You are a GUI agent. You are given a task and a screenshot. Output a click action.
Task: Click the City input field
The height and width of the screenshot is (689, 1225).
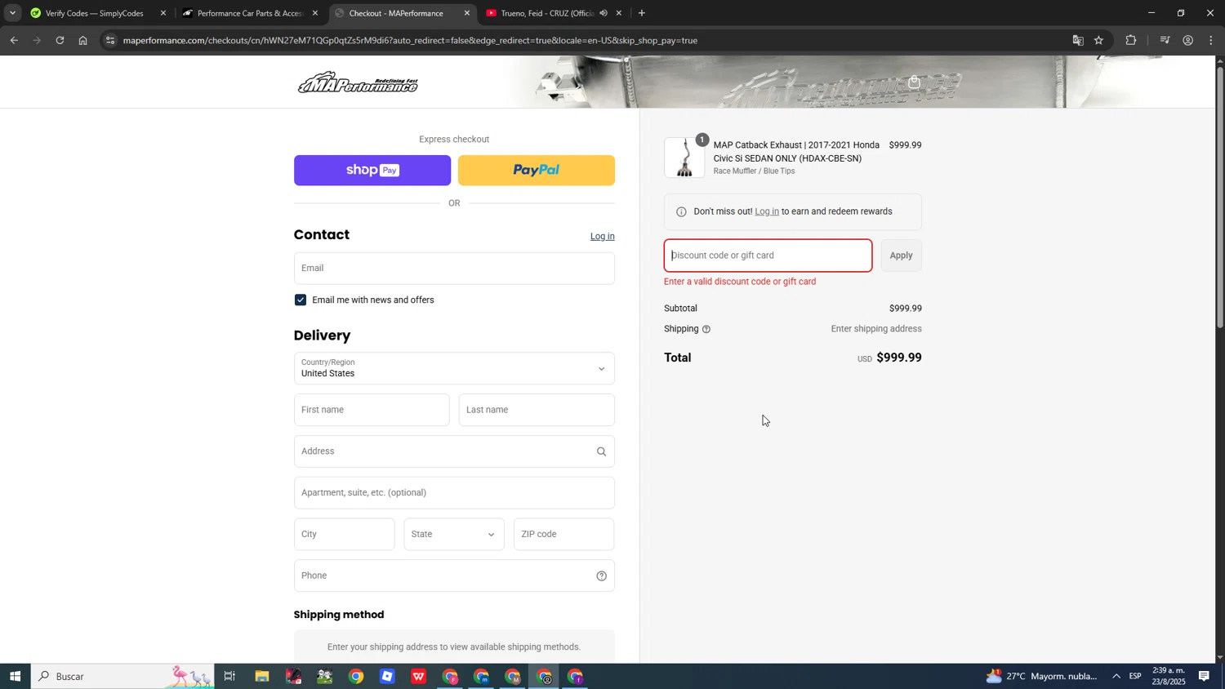(344, 534)
